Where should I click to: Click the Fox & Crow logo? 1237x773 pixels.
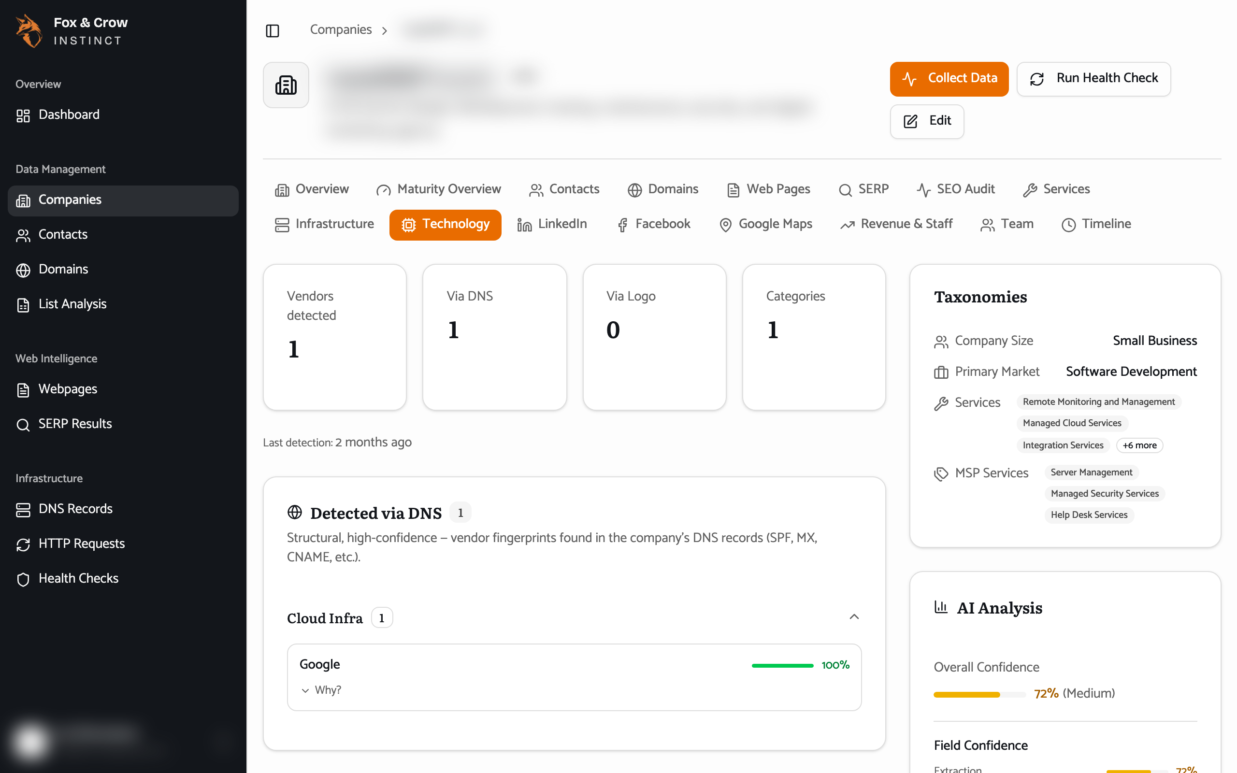[29, 30]
